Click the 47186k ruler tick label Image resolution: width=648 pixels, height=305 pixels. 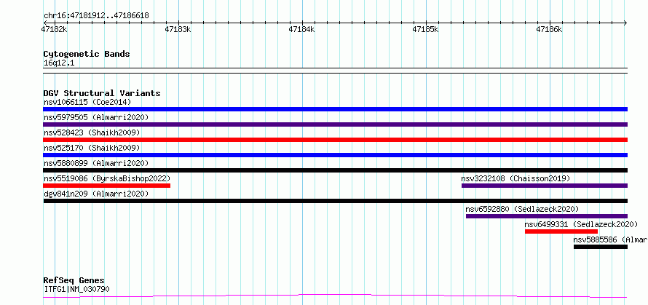point(550,29)
